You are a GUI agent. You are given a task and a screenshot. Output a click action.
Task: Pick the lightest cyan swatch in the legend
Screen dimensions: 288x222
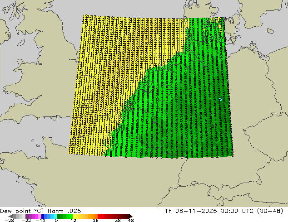pos(55,216)
